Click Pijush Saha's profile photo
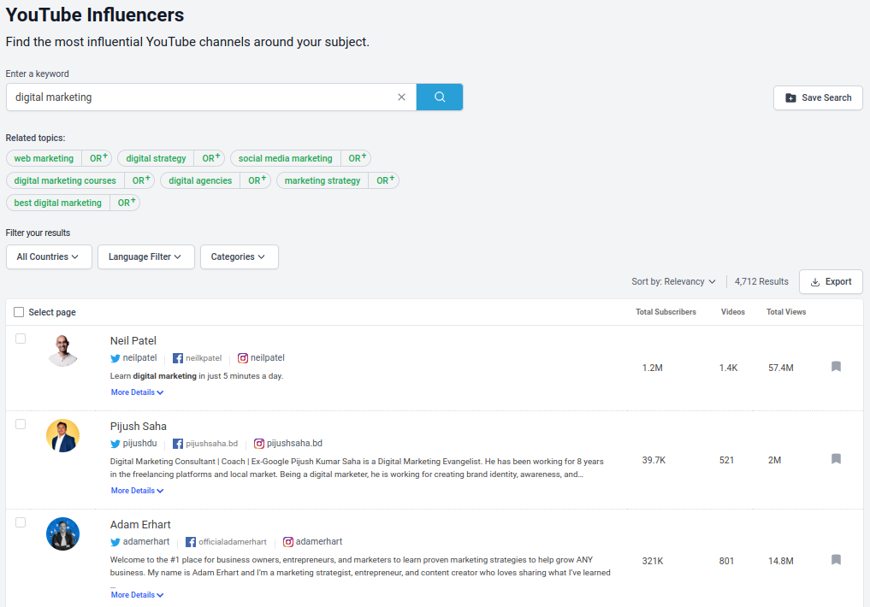 (x=62, y=436)
